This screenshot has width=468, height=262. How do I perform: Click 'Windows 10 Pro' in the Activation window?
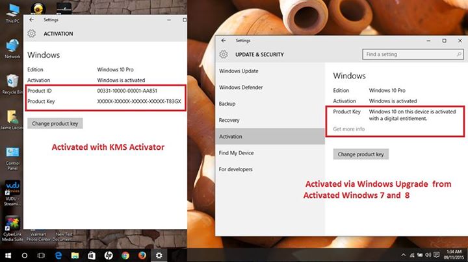pyautogui.click(x=115, y=69)
